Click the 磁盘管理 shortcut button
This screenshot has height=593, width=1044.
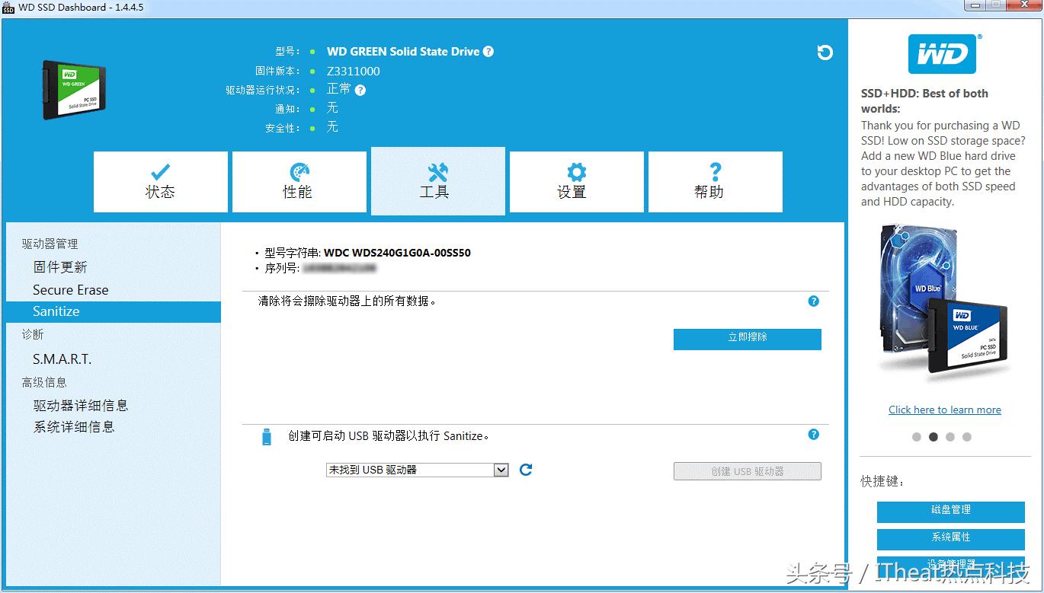coord(950,512)
